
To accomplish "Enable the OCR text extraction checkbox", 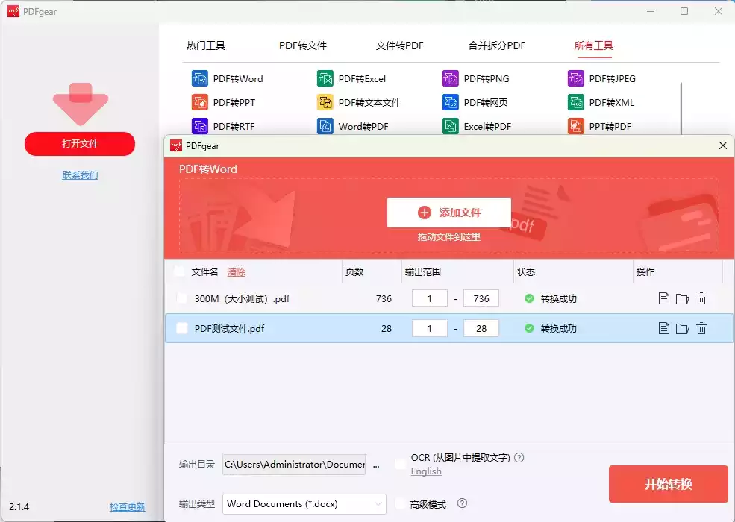I will [x=400, y=463].
